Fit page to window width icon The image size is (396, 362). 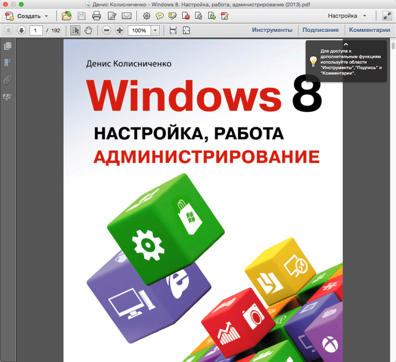point(173,30)
